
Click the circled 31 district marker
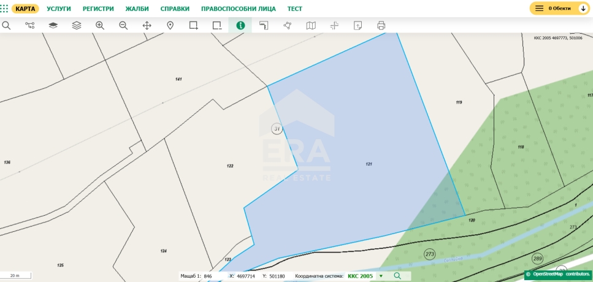(x=277, y=129)
